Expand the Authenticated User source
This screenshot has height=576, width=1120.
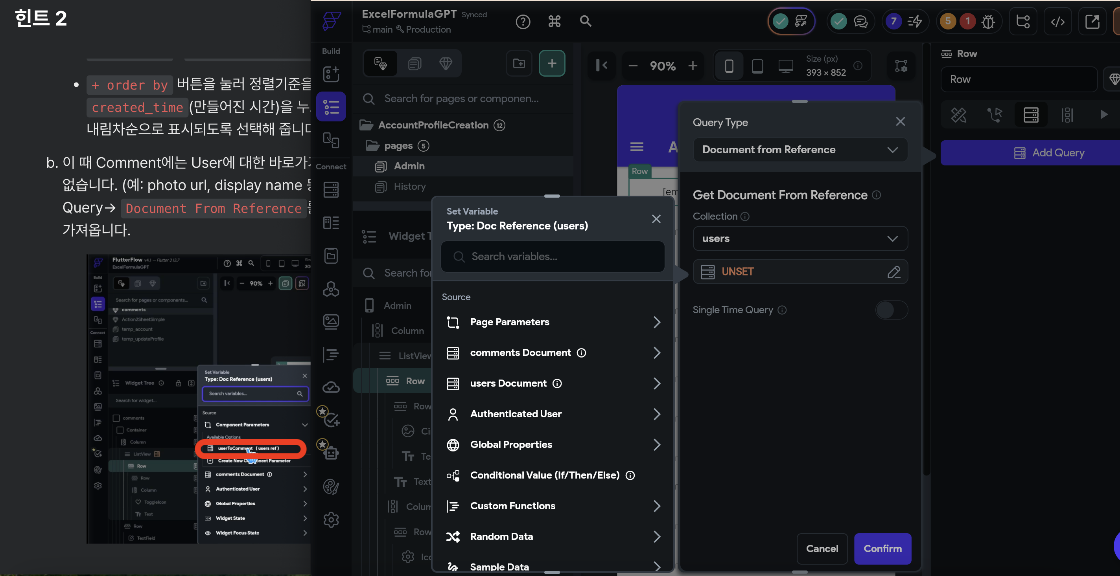click(552, 414)
